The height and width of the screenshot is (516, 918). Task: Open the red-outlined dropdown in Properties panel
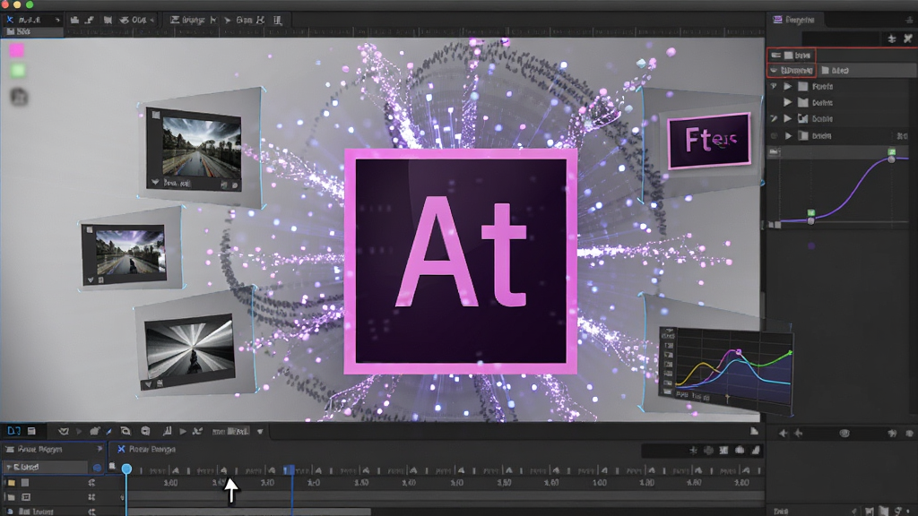pyautogui.click(x=792, y=70)
